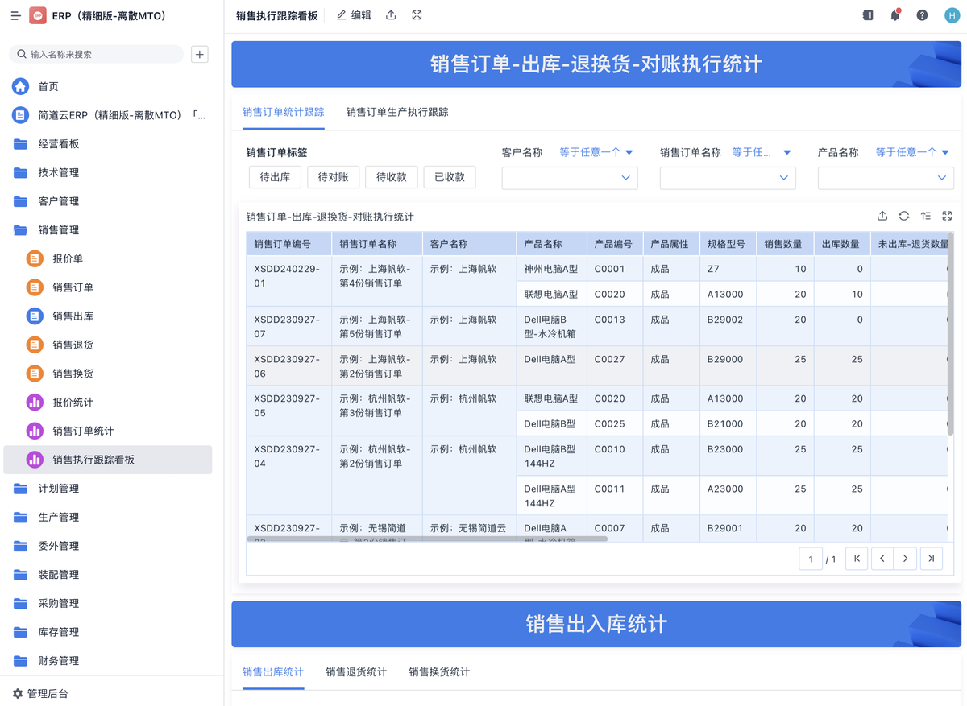This screenshot has width=967, height=706.
Task: Click the add plus button beside search
Action: point(200,54)
